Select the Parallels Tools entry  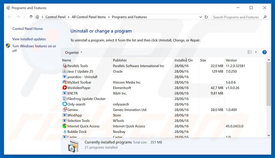coord(78,66)
